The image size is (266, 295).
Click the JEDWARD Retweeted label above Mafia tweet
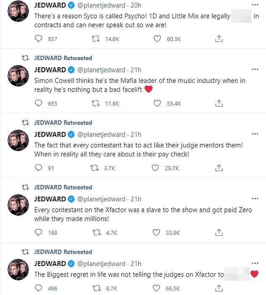click(x=63, y=58)
